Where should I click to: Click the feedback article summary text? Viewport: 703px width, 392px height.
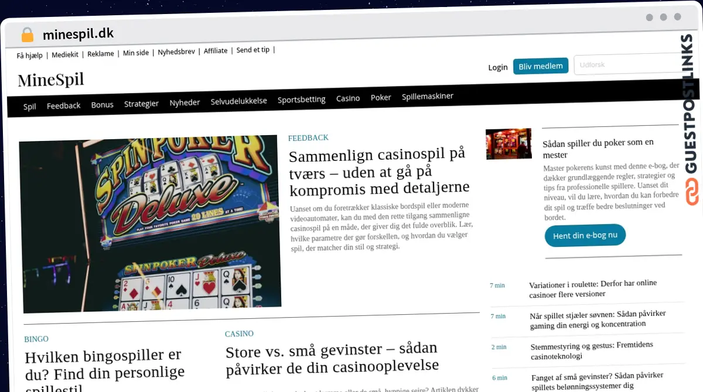tap(381, 227)
